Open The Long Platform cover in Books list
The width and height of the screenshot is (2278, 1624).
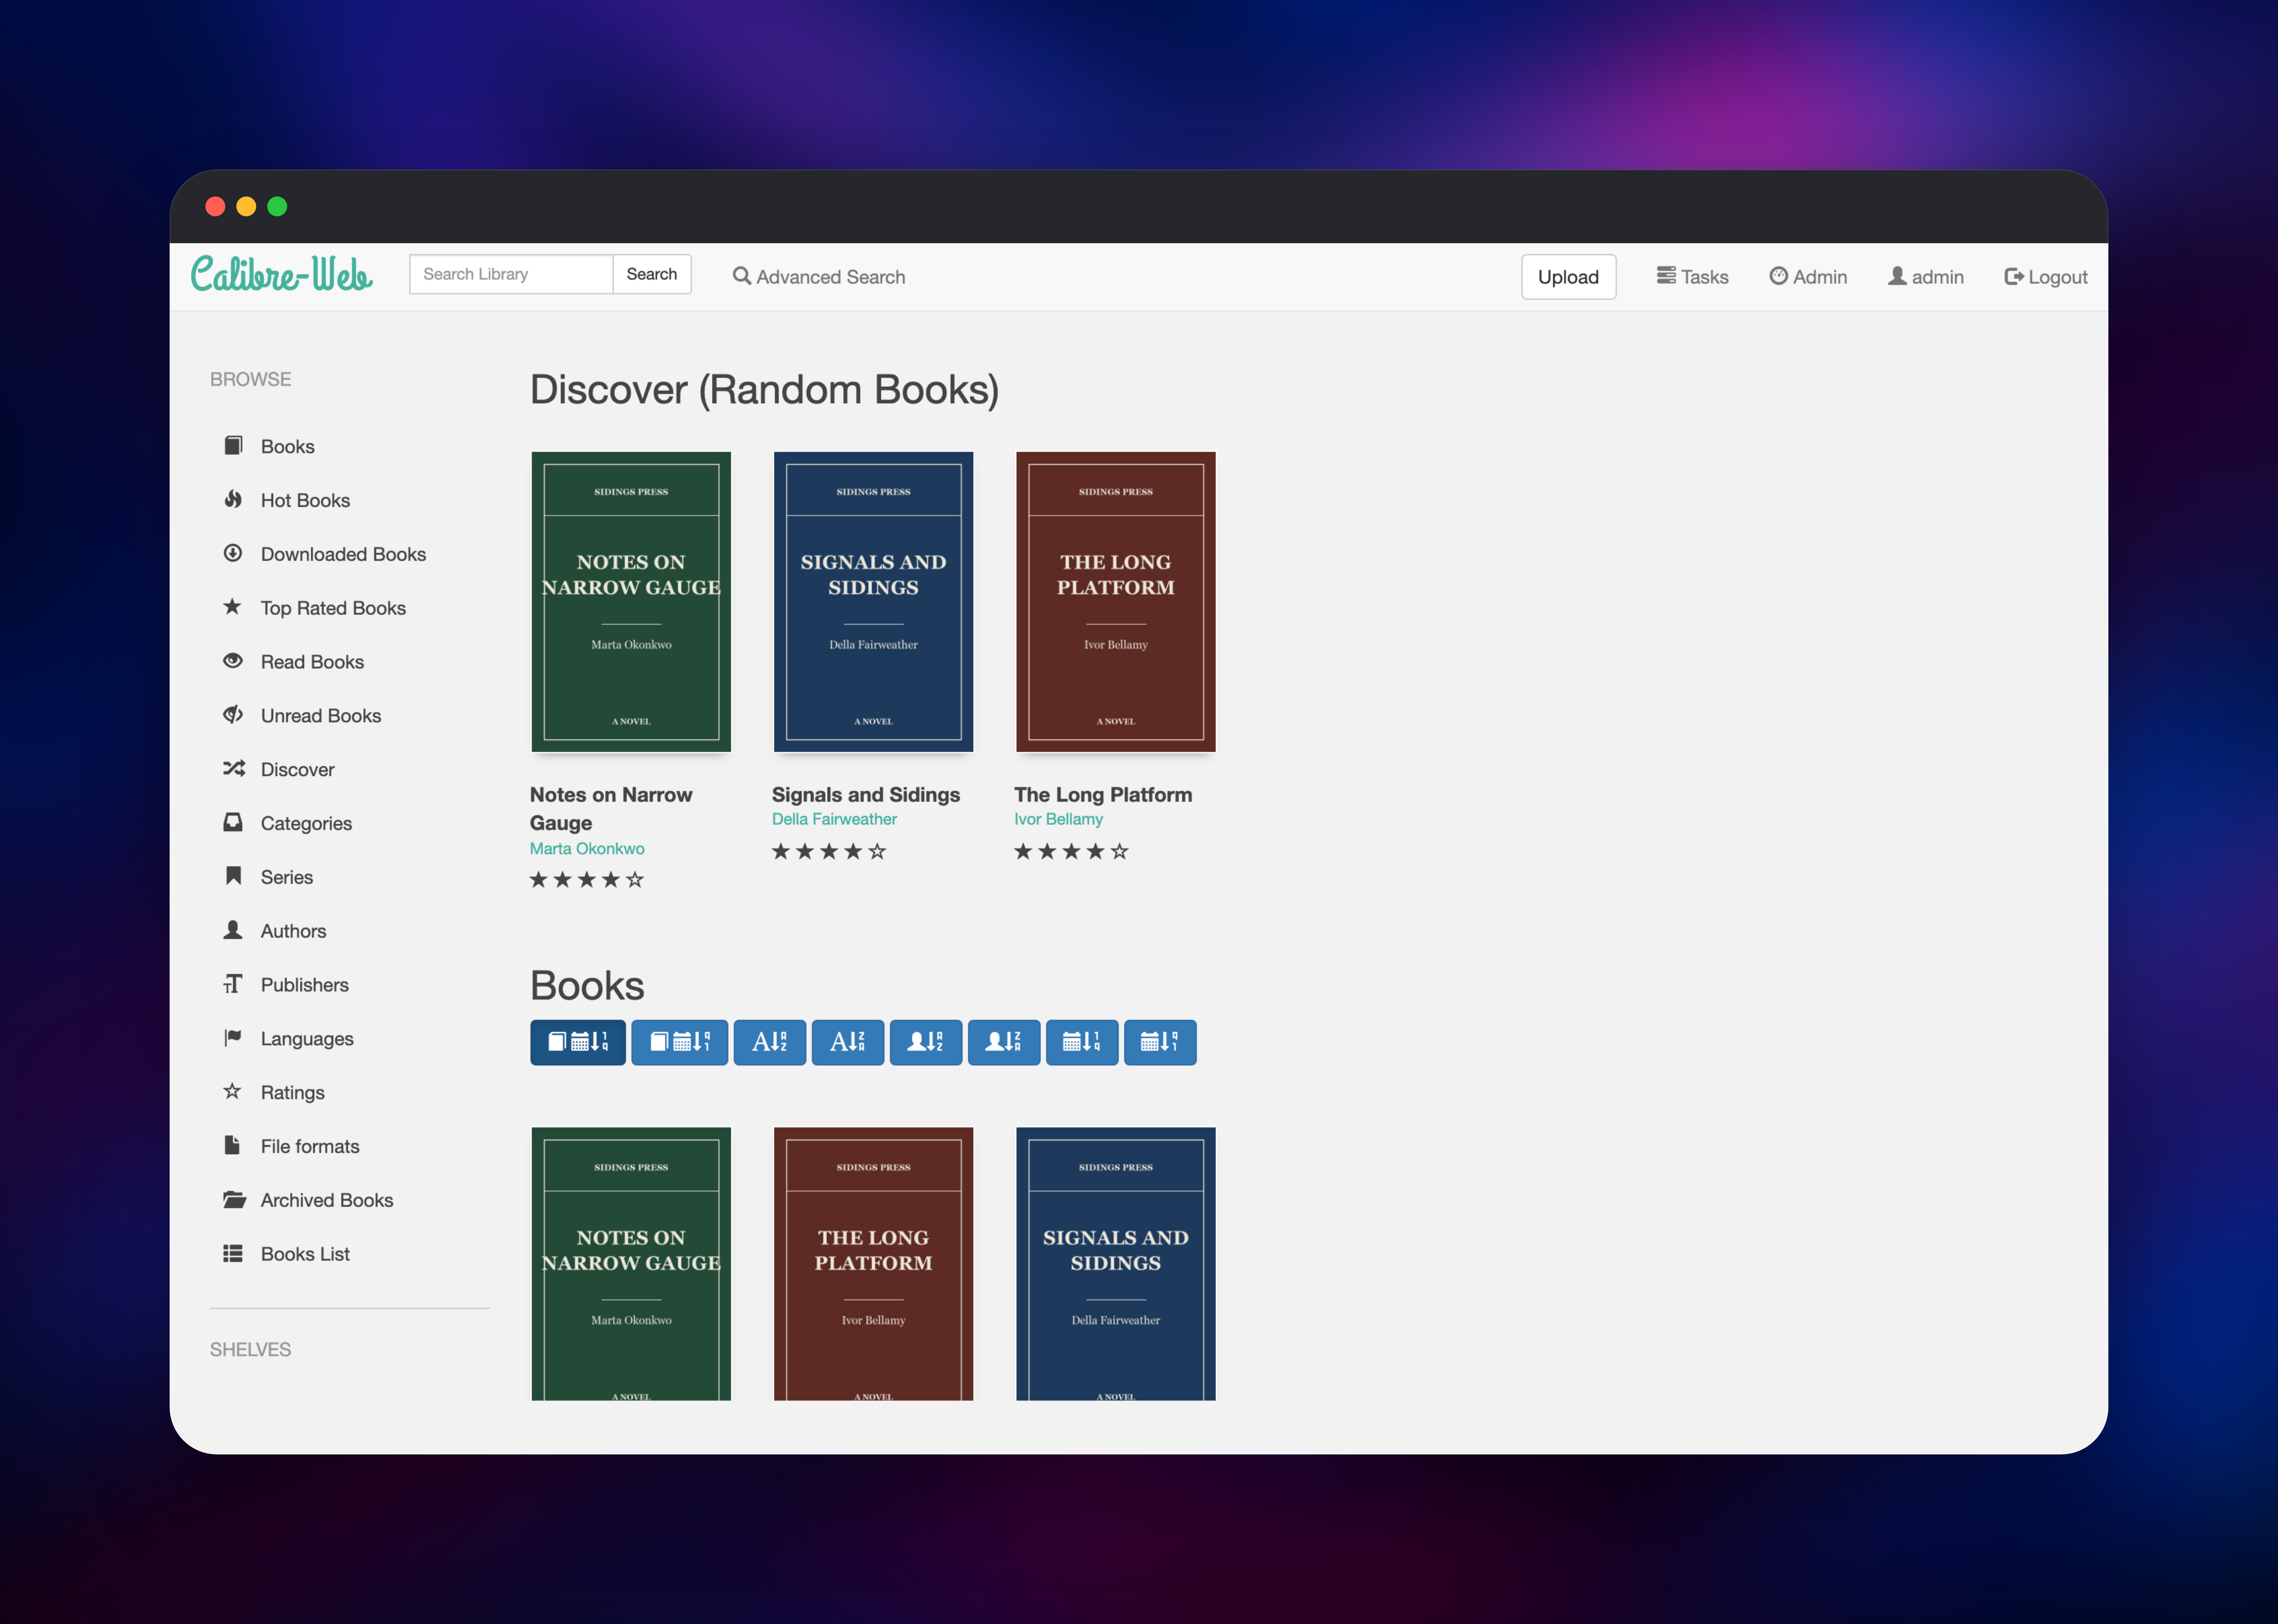coord(873,1264)
